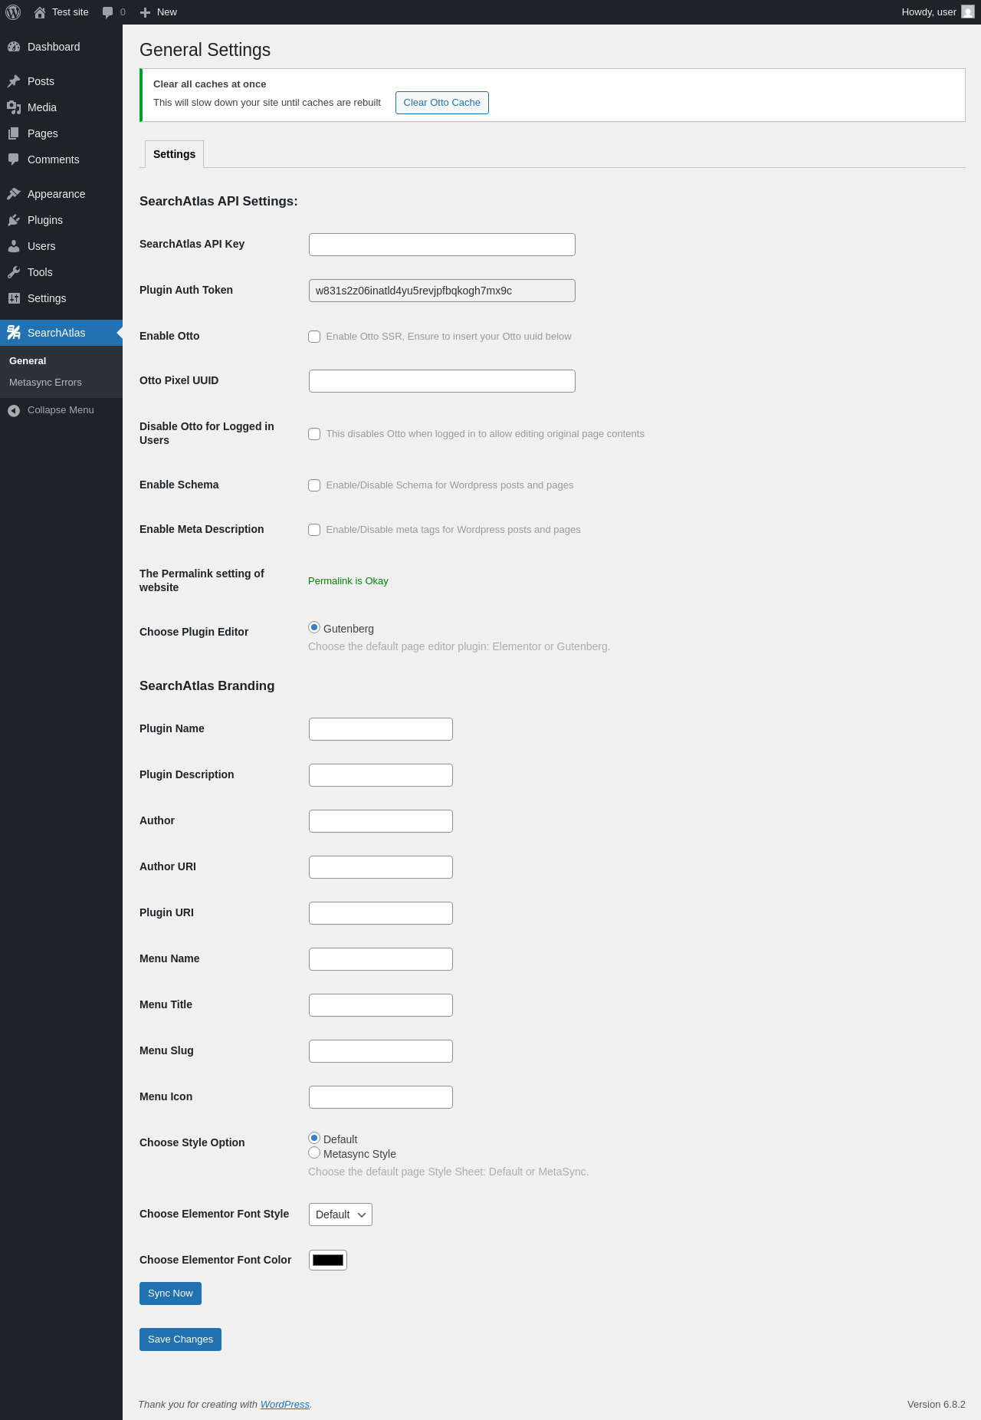981x1420 pixels.
Task: Click the "Permalink is Okay" status text
Action: (348, 581)
